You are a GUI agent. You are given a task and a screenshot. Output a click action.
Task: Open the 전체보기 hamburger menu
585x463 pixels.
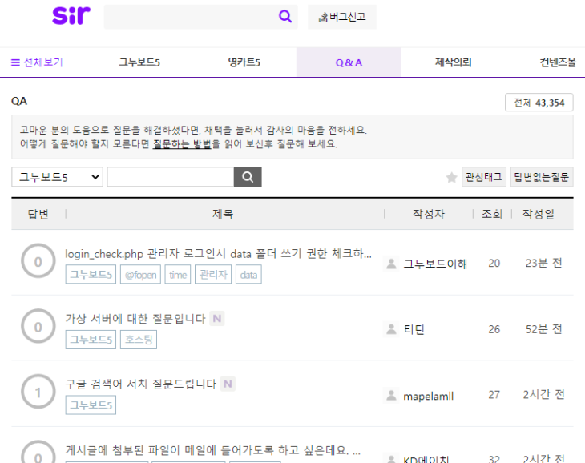click(37, 62)
